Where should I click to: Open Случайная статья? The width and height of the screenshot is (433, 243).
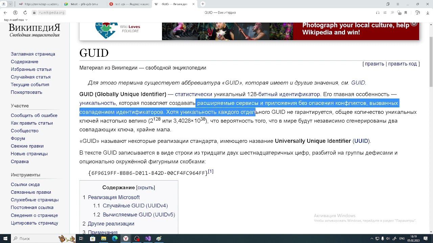pos(30,77)
